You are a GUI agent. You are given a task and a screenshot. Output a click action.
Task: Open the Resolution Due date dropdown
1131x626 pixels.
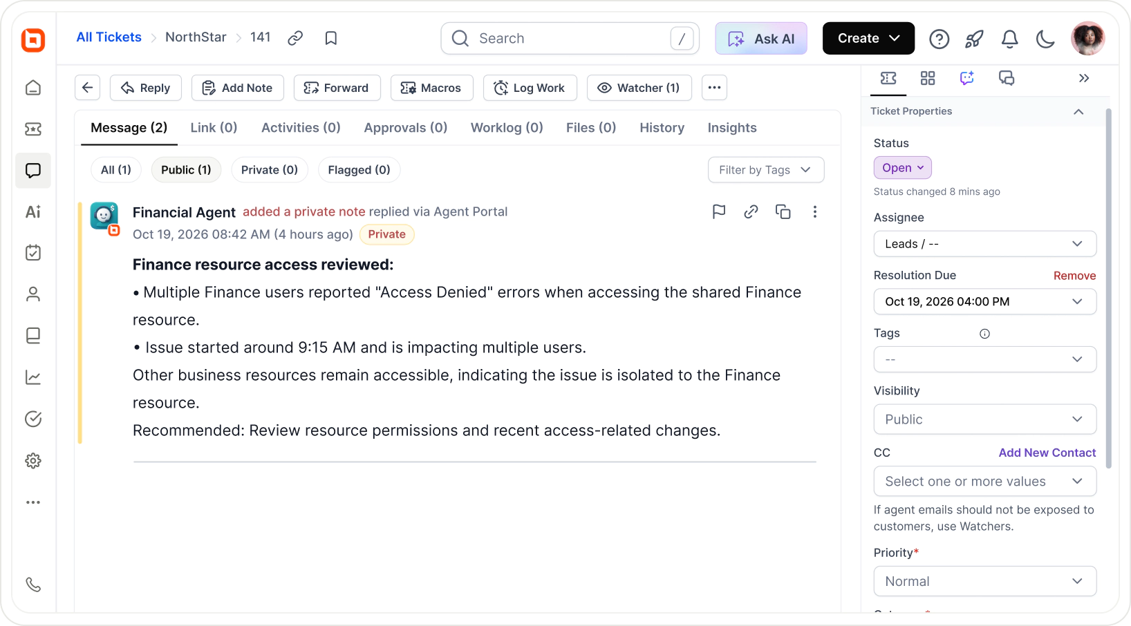(985, 301)
